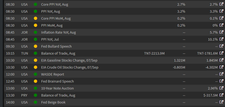Viewport: 225px width, 107px height.
Task: Open EIA Gasoline Stocks Change event
Action: pyautogui.click(x=69, y=60)
